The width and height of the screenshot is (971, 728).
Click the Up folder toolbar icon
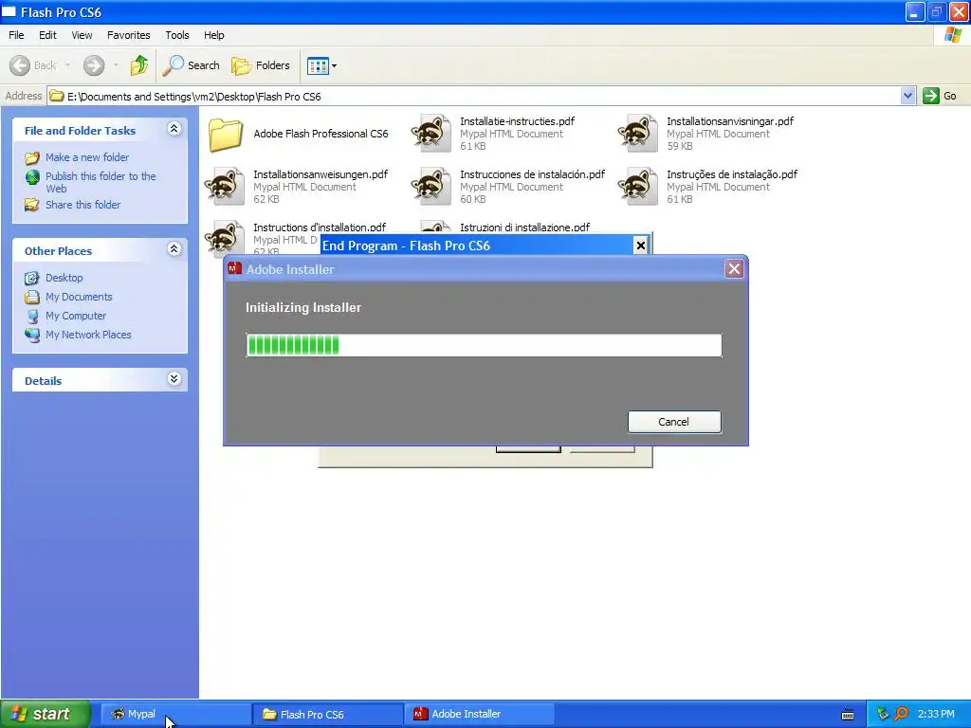(139, 65)
